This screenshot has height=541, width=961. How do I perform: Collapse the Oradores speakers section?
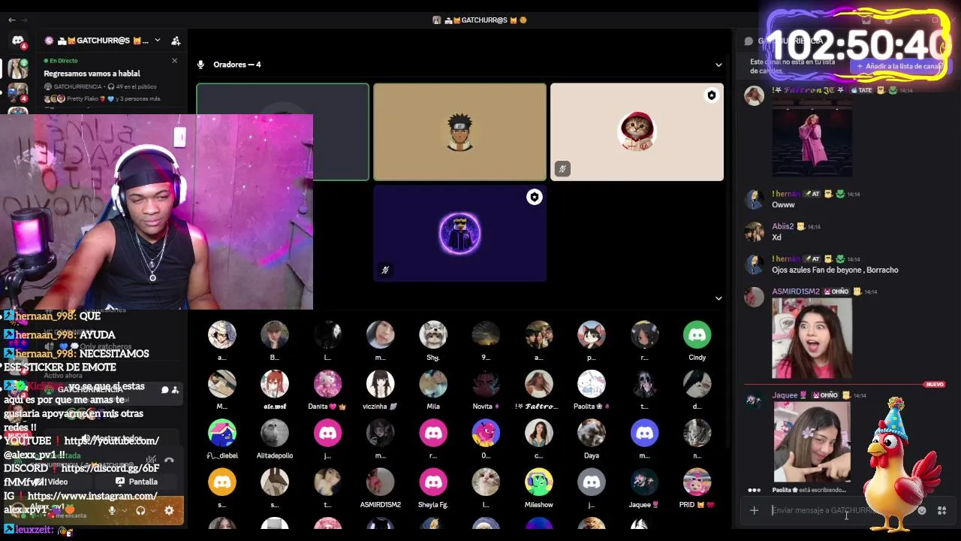pyautogui.click(x=718, y=65)
